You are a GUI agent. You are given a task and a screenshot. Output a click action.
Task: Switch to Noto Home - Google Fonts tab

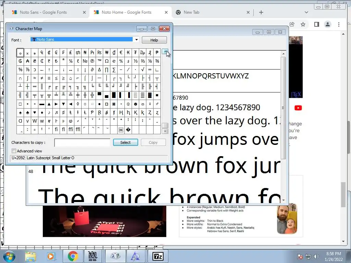130,12
